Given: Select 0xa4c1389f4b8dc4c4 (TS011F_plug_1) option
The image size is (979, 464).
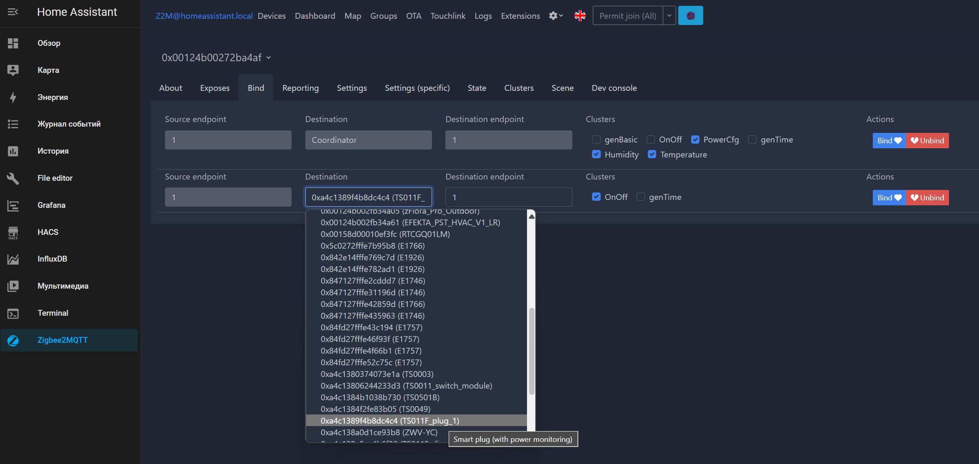Looking at the screenshot, I should tap(417, 421).
